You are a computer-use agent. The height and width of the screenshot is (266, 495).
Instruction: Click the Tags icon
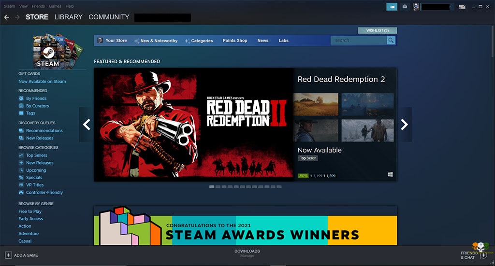coord(21,113)
